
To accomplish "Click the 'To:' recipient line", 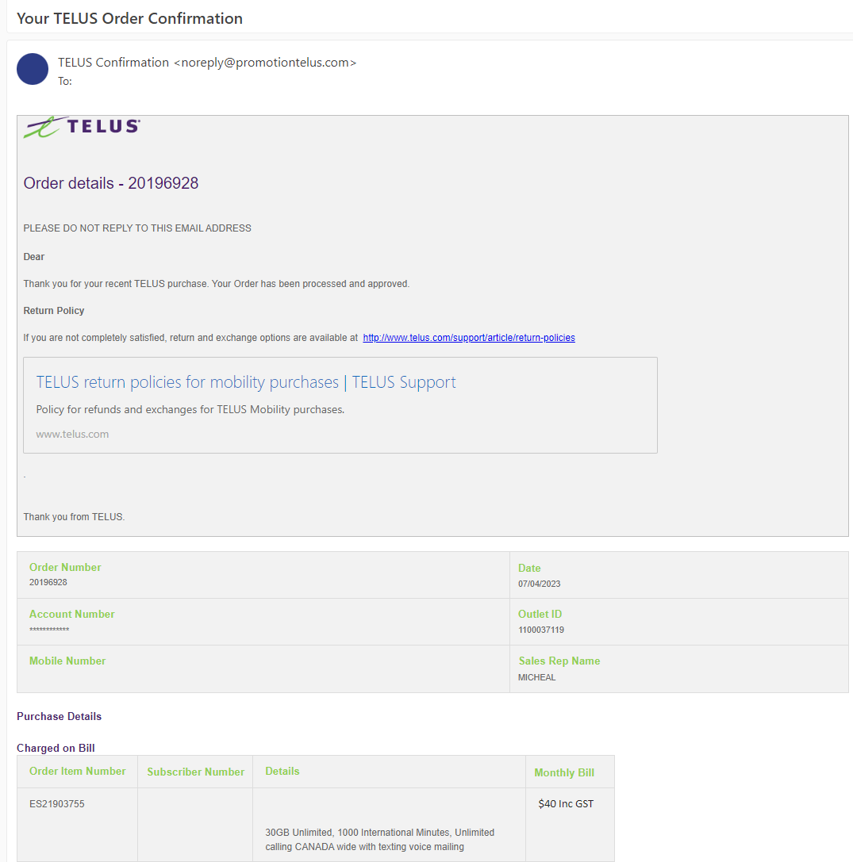I will pyautogui.click(x=65, y=81).
